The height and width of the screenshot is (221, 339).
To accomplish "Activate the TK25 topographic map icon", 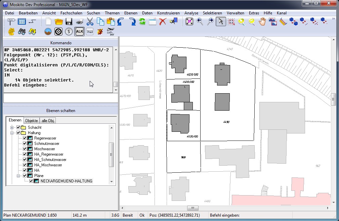I will tap(90, 32).
